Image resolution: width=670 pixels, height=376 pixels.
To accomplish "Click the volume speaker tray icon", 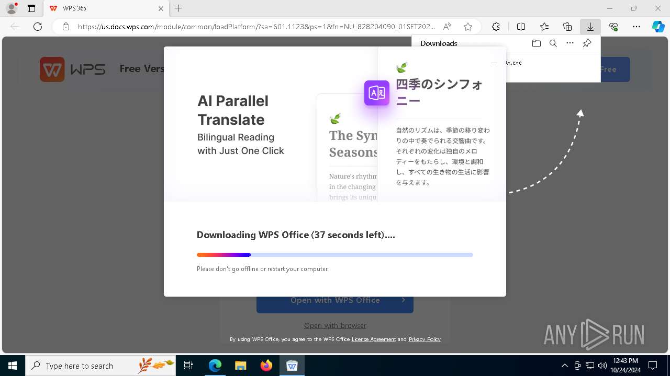I will pos(602,366).
